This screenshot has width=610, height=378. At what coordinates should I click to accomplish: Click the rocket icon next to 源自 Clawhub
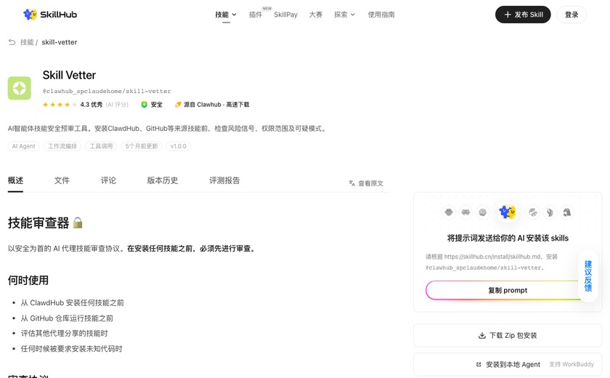(x=178, y=105)
